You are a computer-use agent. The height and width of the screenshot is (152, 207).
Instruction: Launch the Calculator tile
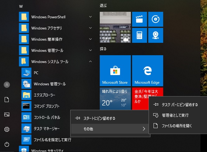click(x=140, y=35)
